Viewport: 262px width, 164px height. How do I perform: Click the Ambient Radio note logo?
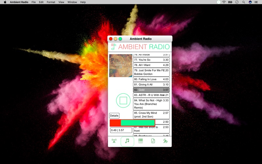pyautogui.click(x=114, y=47)
